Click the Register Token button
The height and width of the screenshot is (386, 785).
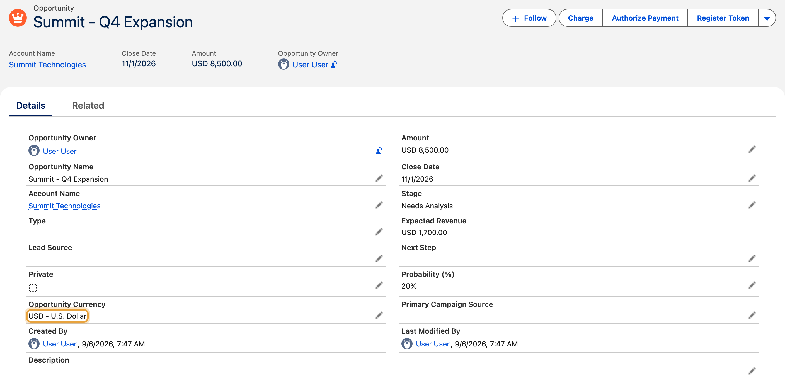point(723,18)
